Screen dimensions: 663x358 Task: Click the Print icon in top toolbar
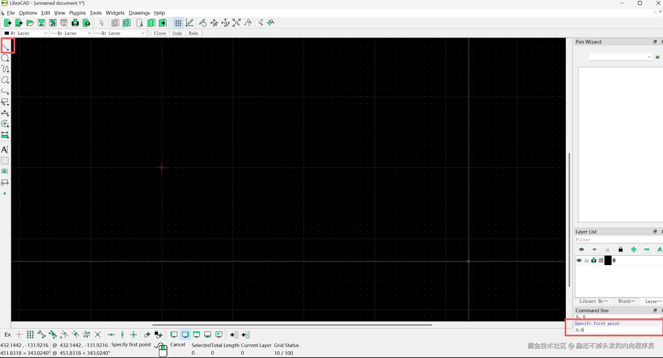75,23
